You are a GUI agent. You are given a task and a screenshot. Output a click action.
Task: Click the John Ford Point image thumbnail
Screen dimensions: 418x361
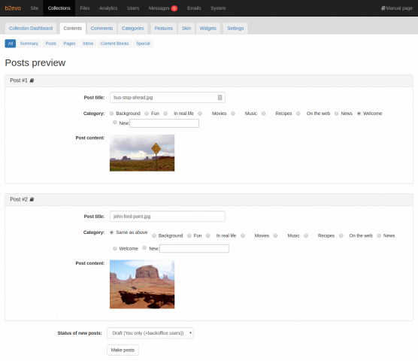point(142,284)
